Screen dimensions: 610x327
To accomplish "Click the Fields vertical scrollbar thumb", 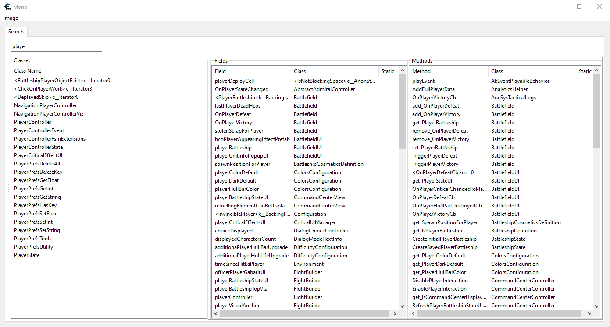I will point(403,112).
